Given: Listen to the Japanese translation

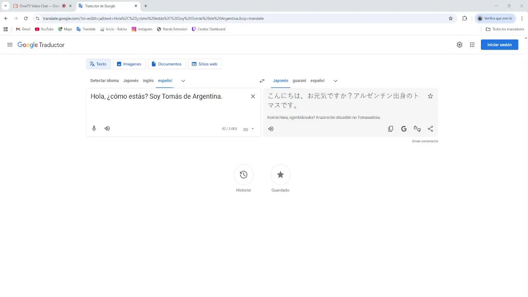Looking at the screenshot, I should [271, 129].
